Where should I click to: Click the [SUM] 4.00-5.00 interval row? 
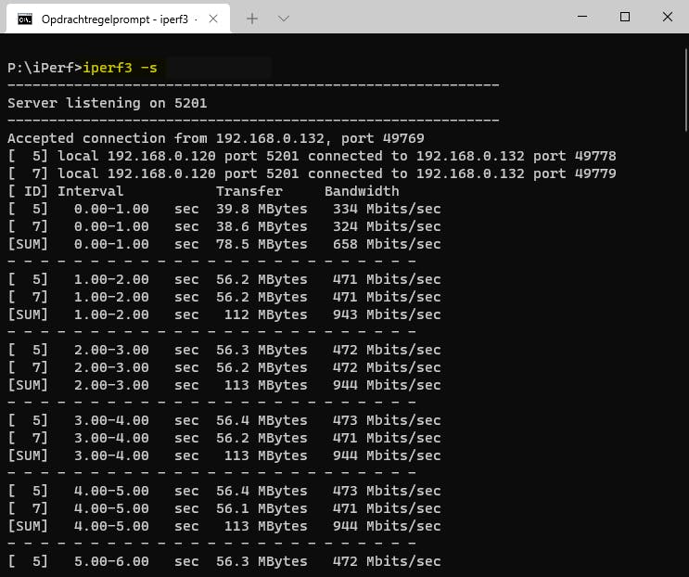[x=224, y=526]
